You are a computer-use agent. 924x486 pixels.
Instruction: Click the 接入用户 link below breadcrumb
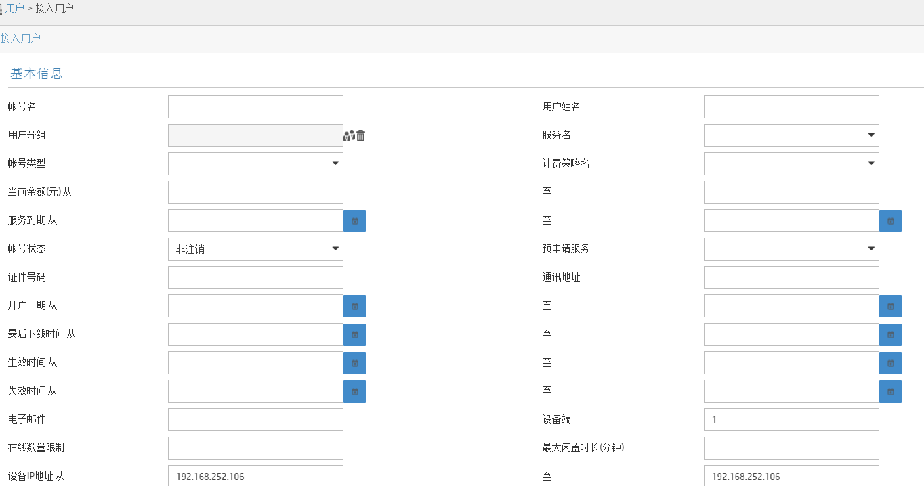[x=20, y=38]
